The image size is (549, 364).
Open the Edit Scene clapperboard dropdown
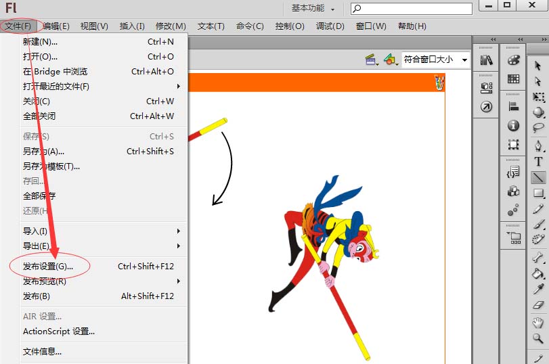(x=372, y=60)
